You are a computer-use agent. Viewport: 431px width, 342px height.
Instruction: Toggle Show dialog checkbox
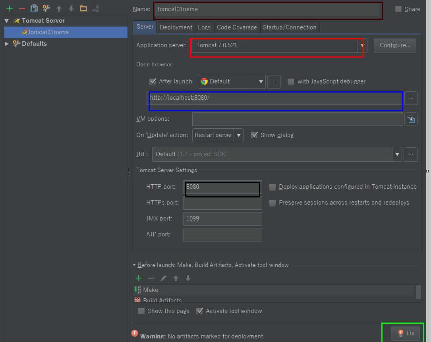click(x=254, y=135)
